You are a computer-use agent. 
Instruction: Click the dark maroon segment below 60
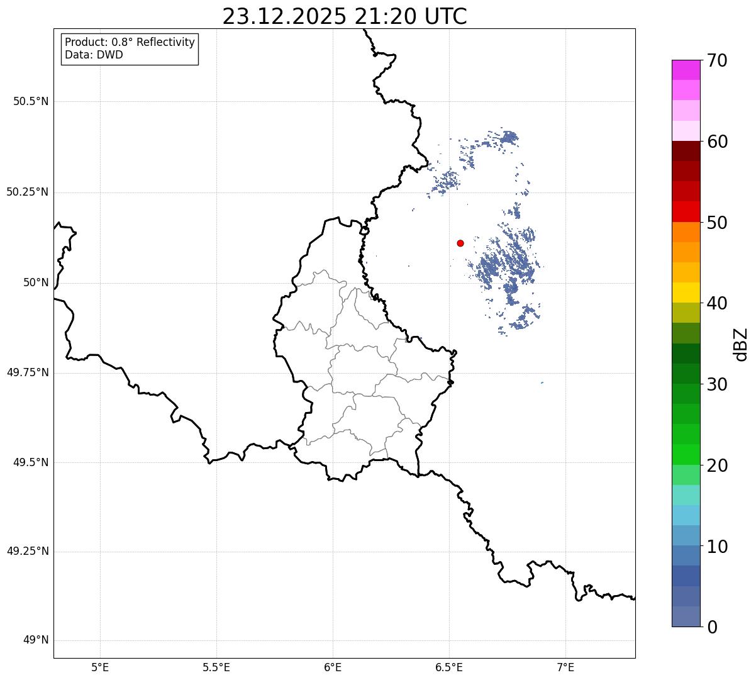[x=686, y=151]
